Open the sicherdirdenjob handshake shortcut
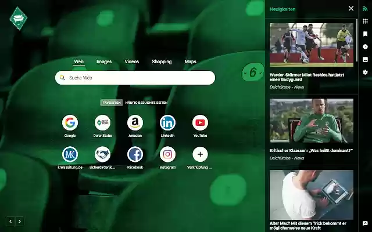The height and width of the screenshot is (232, 372). 102,154
